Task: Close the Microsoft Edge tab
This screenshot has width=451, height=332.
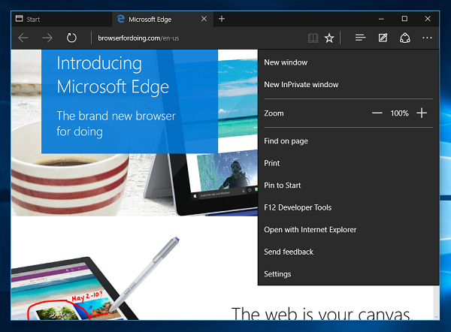Action: 204,19
